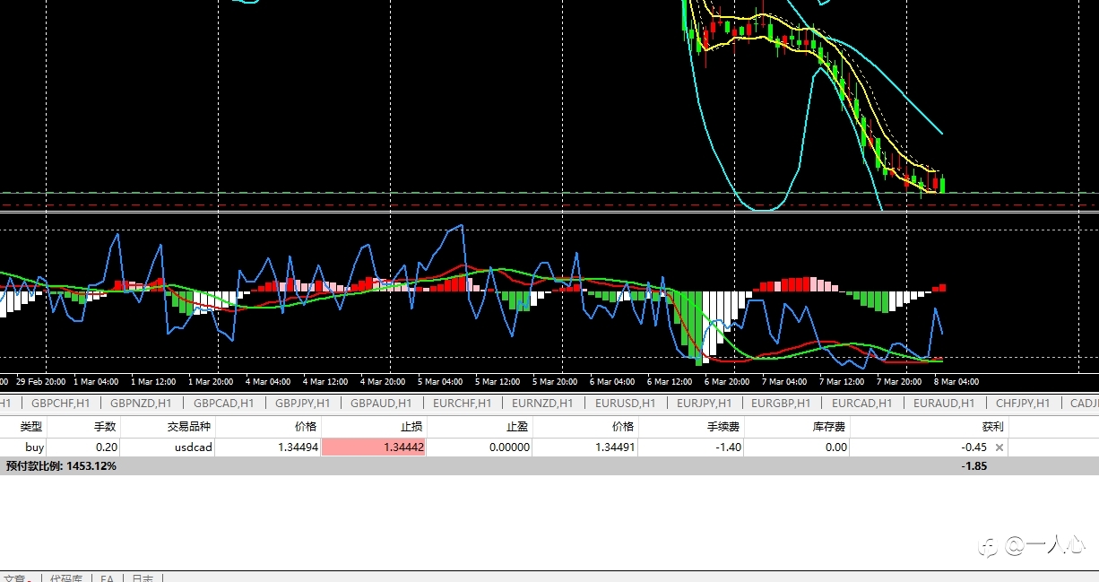Open the GBPNZD,H1 chart tab
Screen dimensions: 1099x582
(x=141, y=404)
